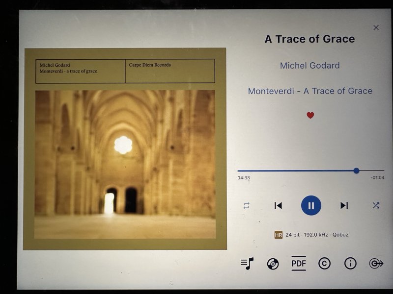Toggle the red heart favorite

click(x=310, y=115)
